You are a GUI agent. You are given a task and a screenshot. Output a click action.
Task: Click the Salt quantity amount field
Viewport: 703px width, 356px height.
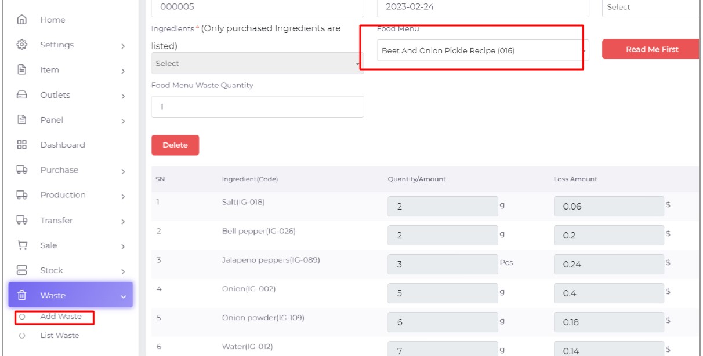point(442,207)
